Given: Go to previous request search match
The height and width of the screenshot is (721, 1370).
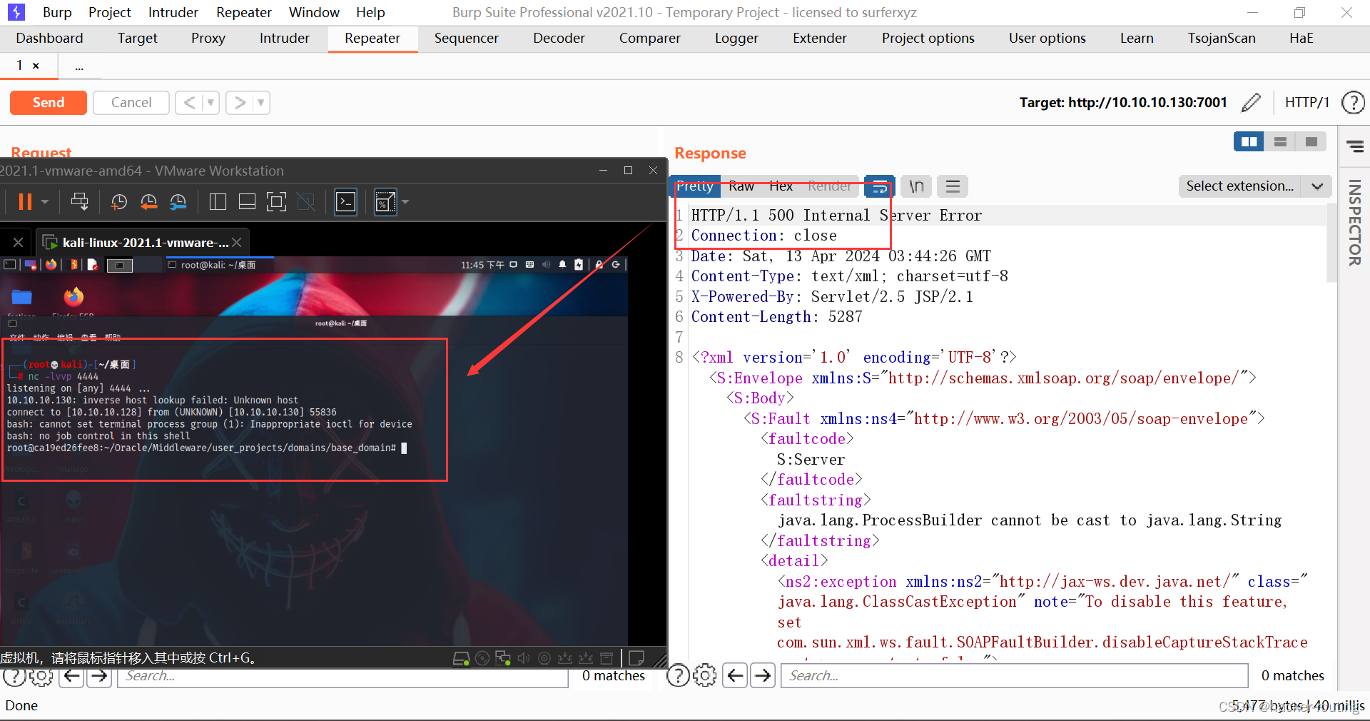Looking at the screenshot, I should tap(72, 676).
